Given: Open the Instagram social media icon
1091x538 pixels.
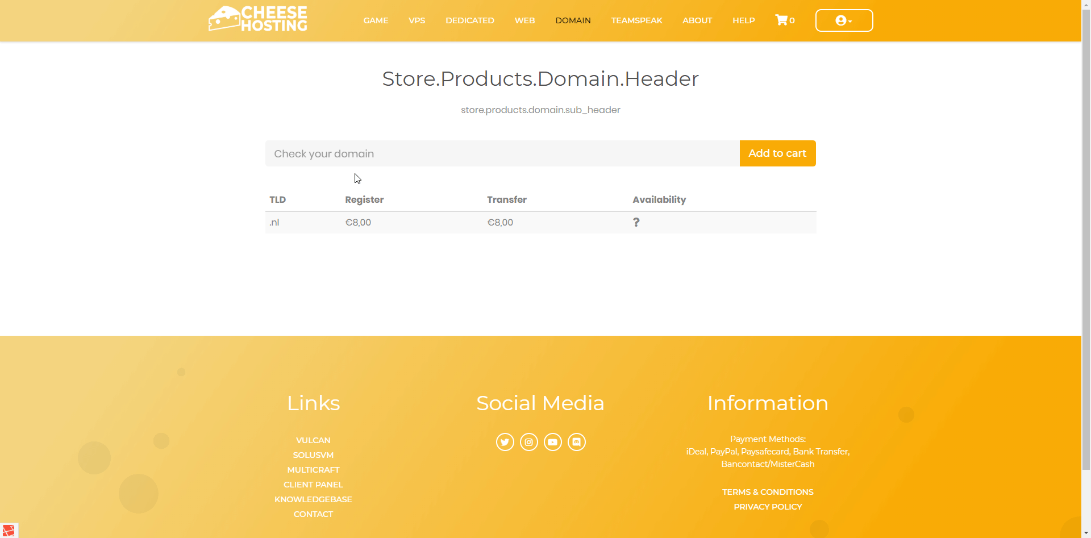Looking at the screenshot, I should click(528, 442).
